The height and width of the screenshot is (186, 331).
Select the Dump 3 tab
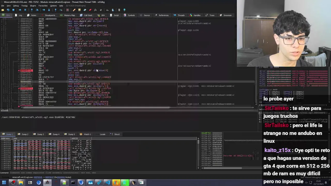pyautogui.click(x=39, y=134)
